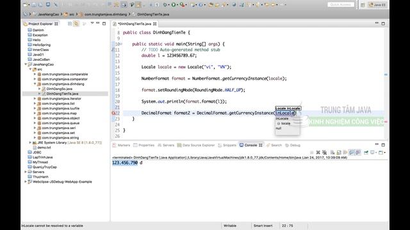The image size is (410, 230).
Task: Select the HelloSpring project
Action: point(42,45)
